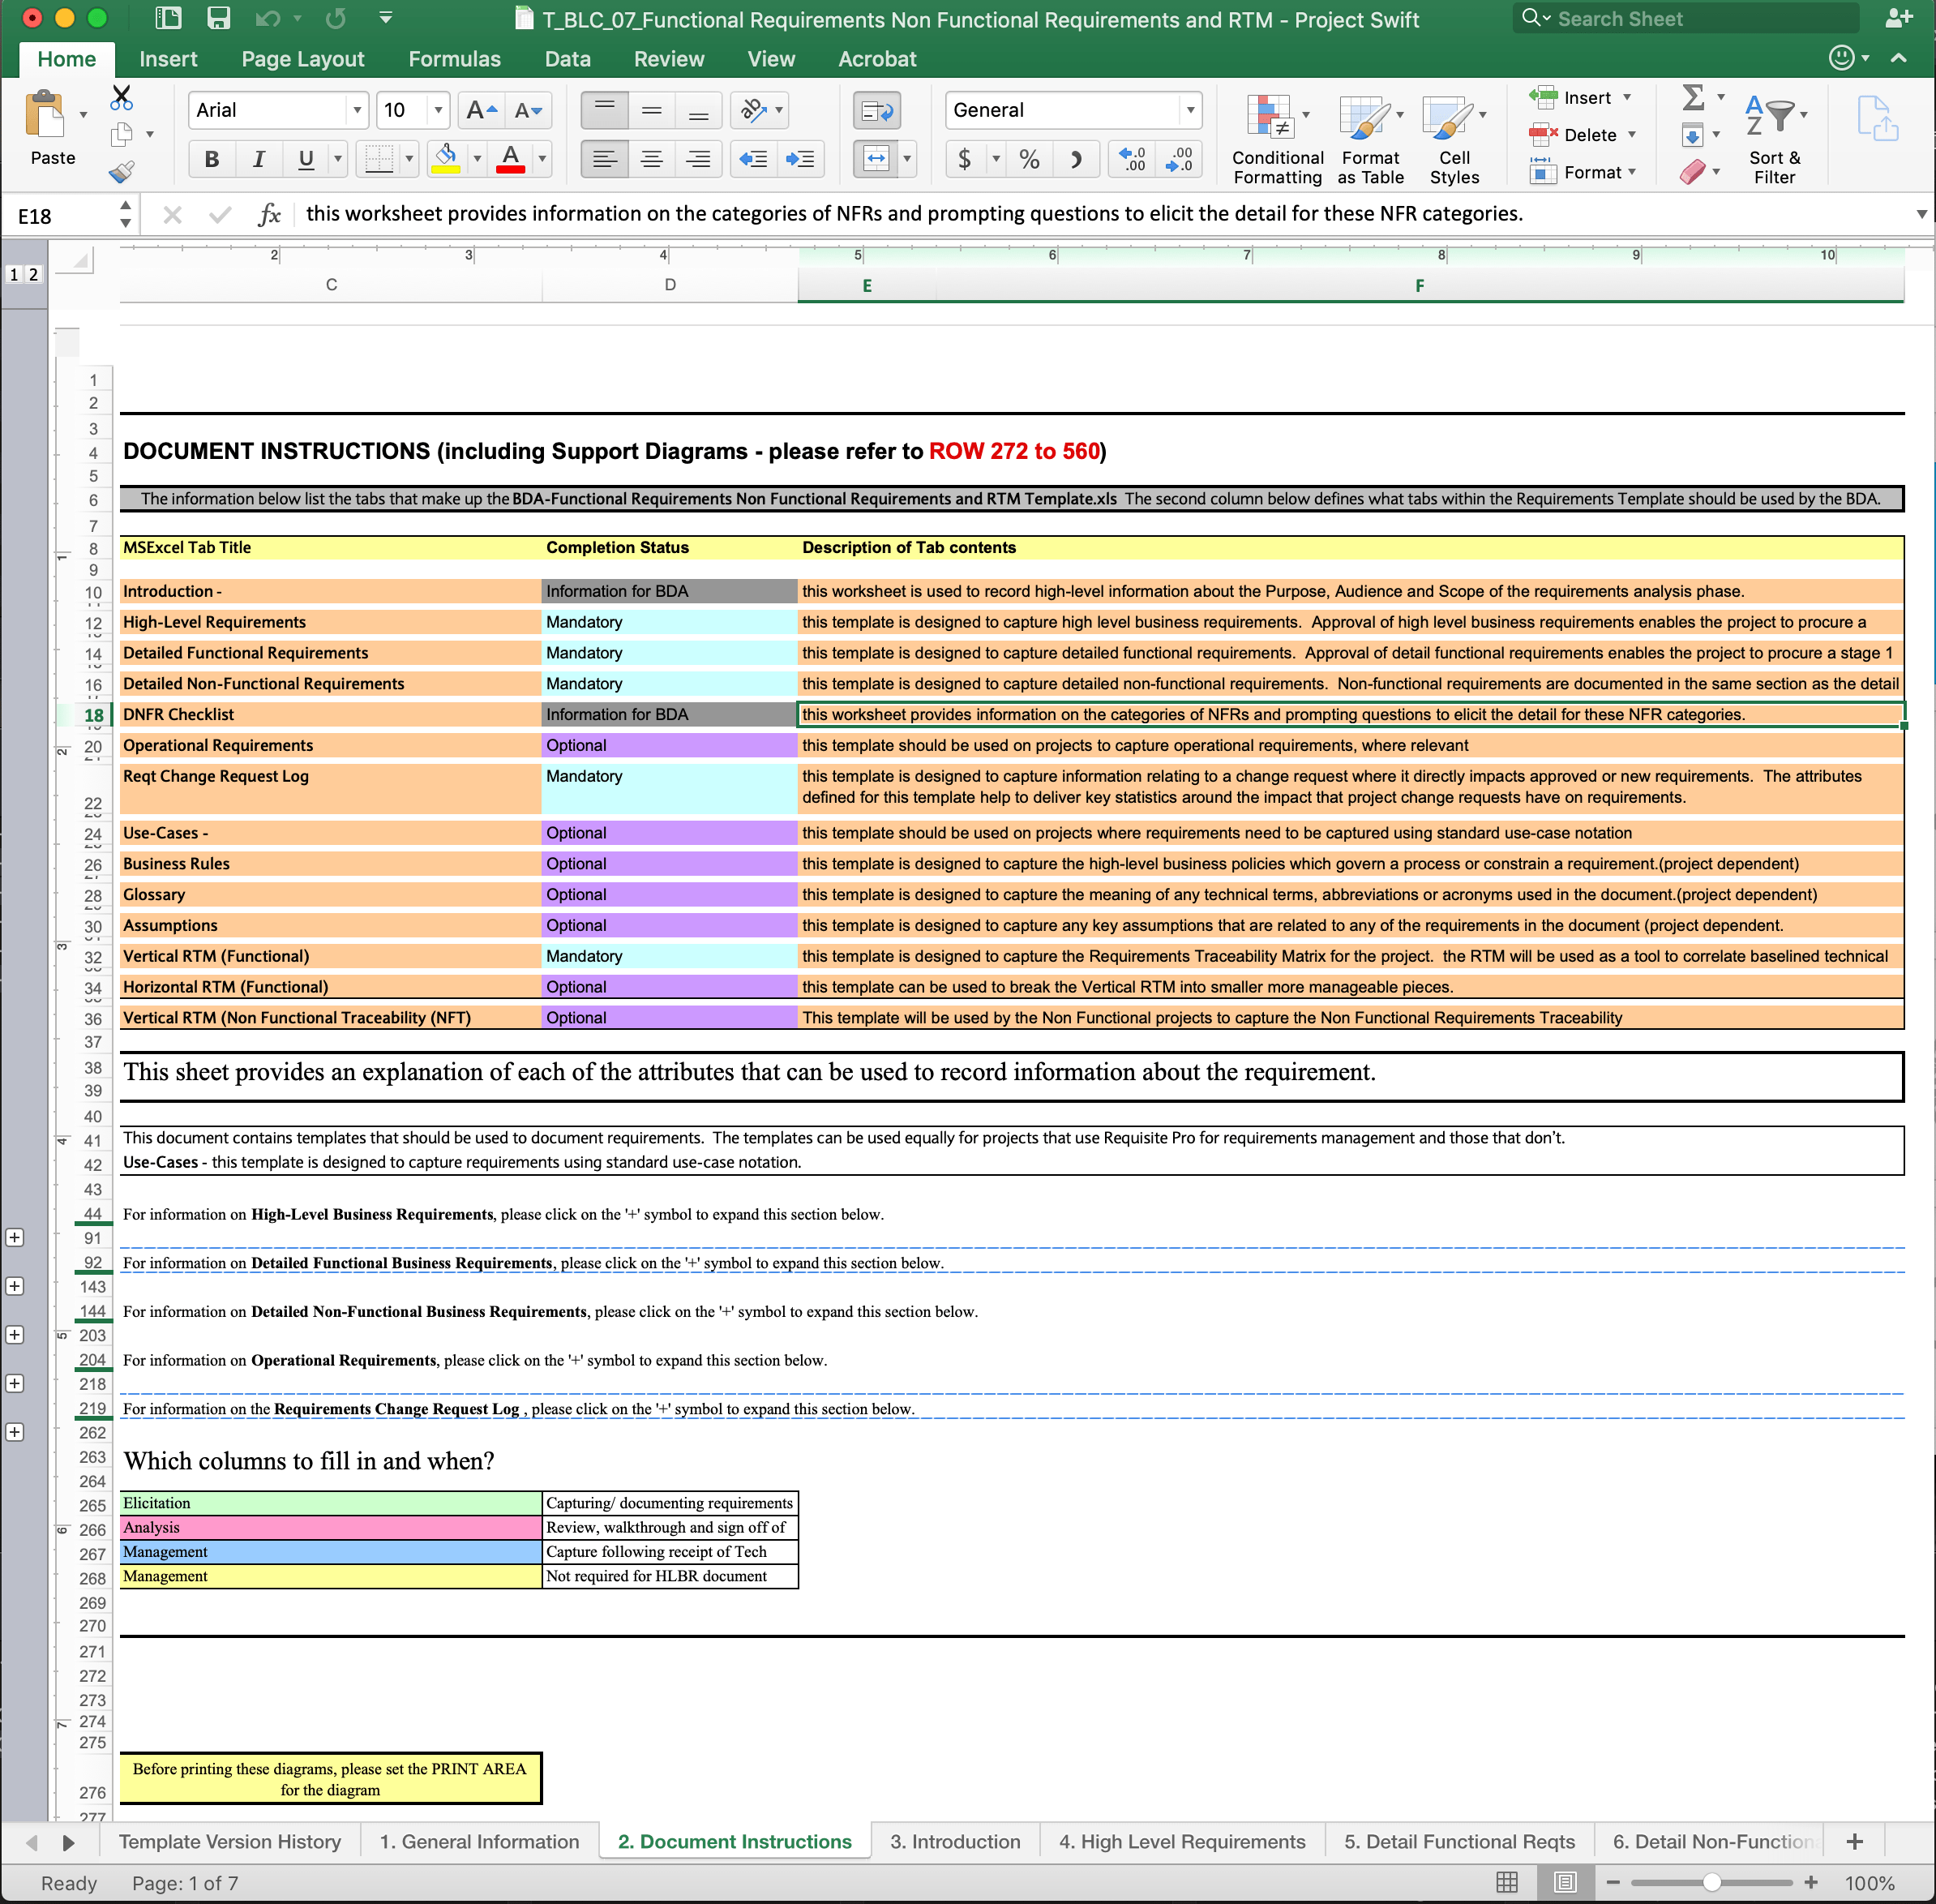Toggle Bold formatting
1936x1904 pixels.
211,159
